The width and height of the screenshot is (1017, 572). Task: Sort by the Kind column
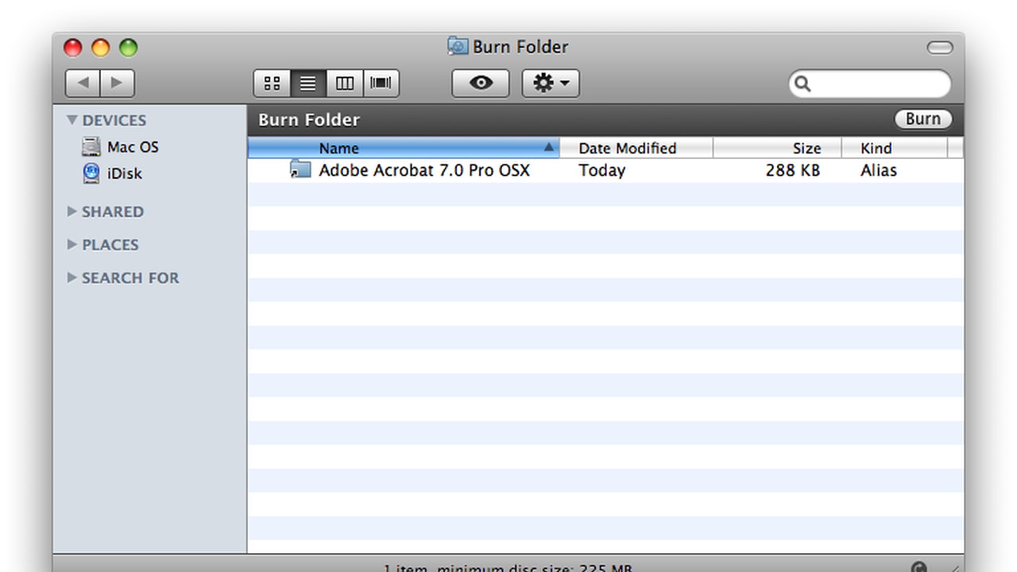pos(895,148)
